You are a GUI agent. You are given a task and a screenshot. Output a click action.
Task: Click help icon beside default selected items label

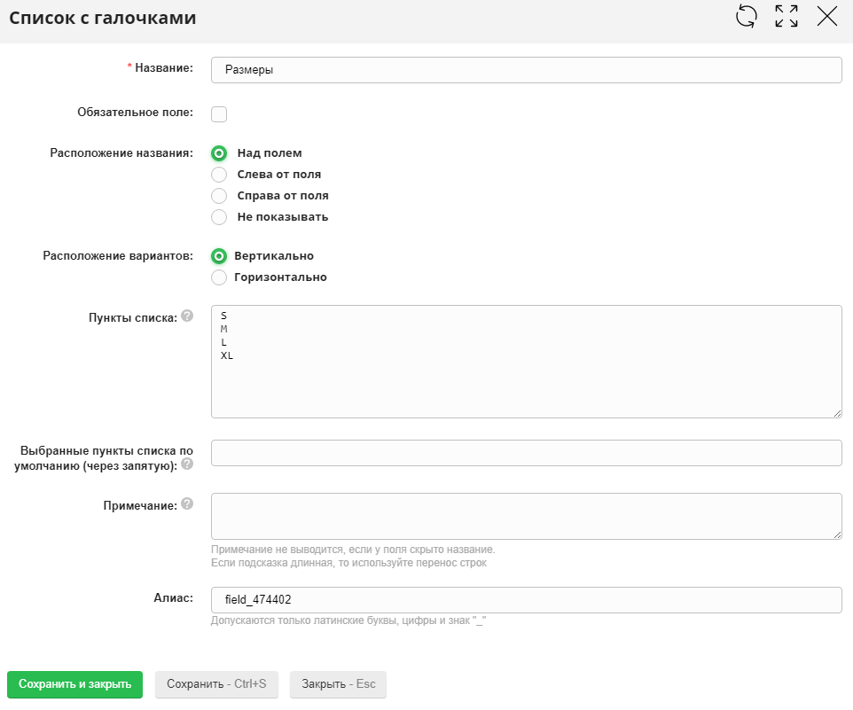pyautogui.click(x=186, y=464)
